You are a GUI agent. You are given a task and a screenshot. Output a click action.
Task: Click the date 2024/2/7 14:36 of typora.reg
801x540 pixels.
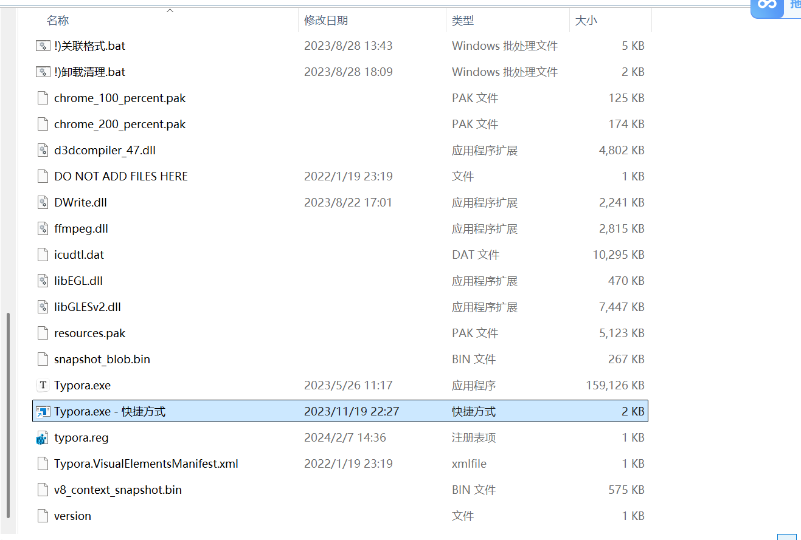[345, 437]
